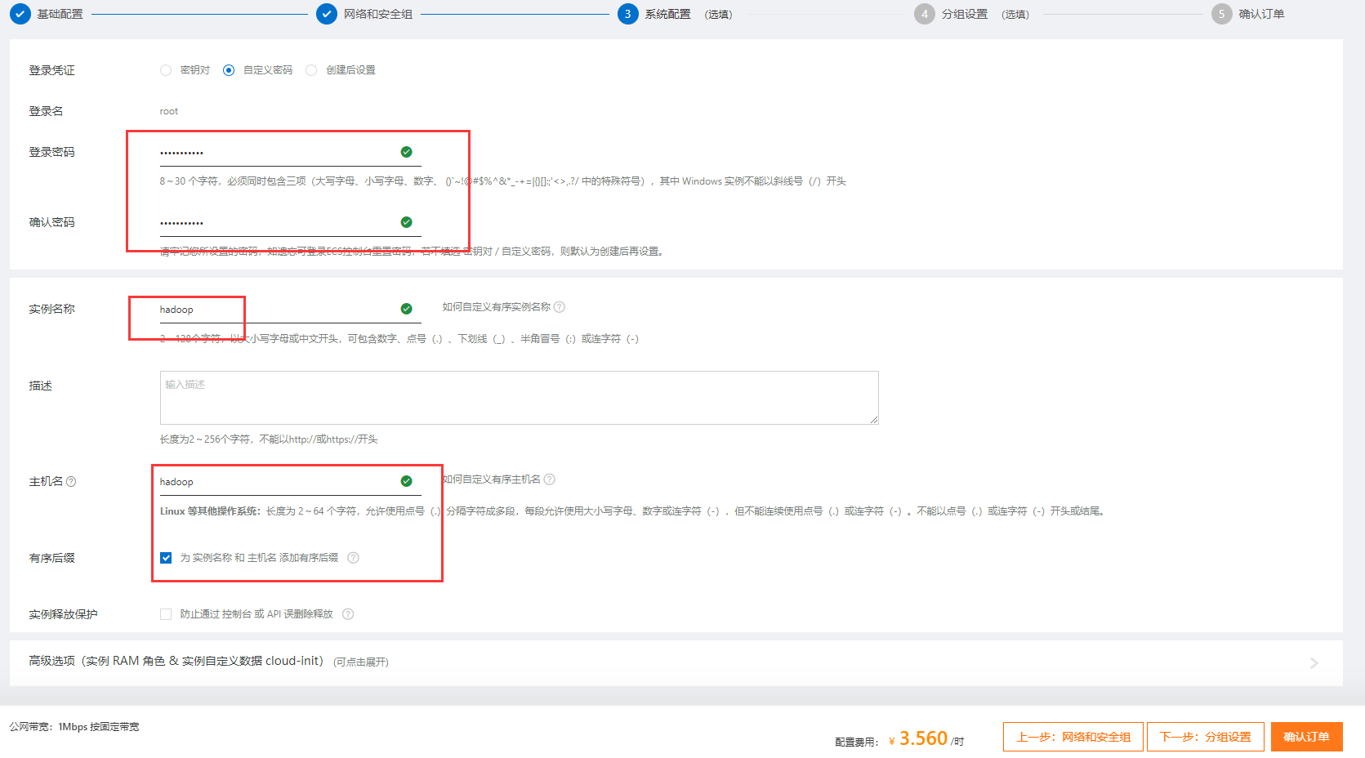Select the 自定义密码 radio option
Image resolution: width=1365 pixels, height=758 pixels.
click(x=229, y=70)
